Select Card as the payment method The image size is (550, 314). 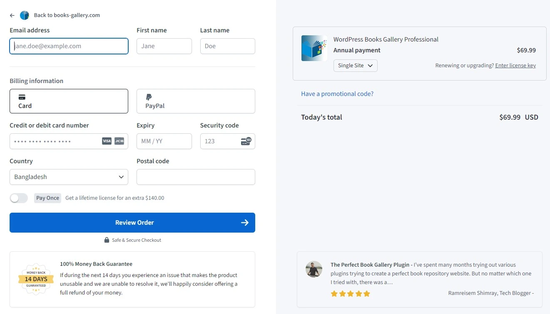(69, 101)
